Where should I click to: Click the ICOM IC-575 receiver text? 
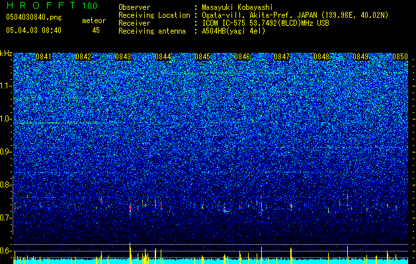(265, 23)
